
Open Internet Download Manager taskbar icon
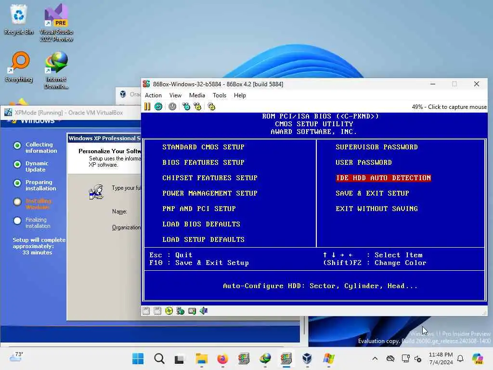(x=265, y=358)
